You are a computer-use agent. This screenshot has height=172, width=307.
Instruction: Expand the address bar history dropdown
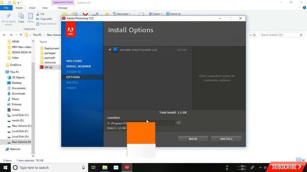[250, 35]
